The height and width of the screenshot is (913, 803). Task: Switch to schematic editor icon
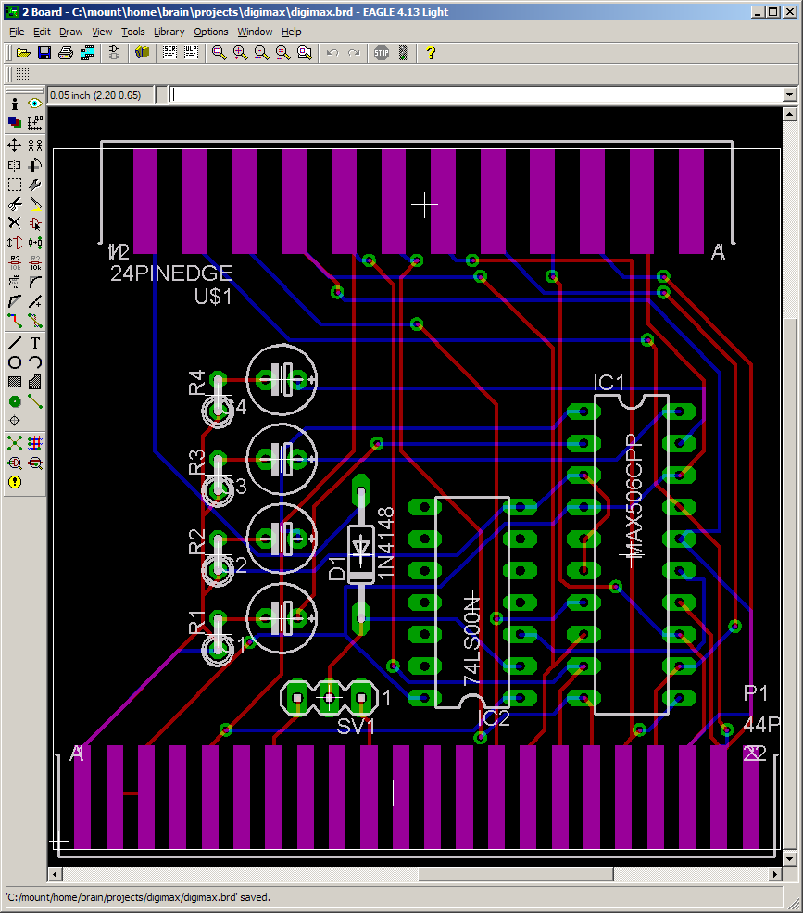pyautogui.click(x=114, y=53)
